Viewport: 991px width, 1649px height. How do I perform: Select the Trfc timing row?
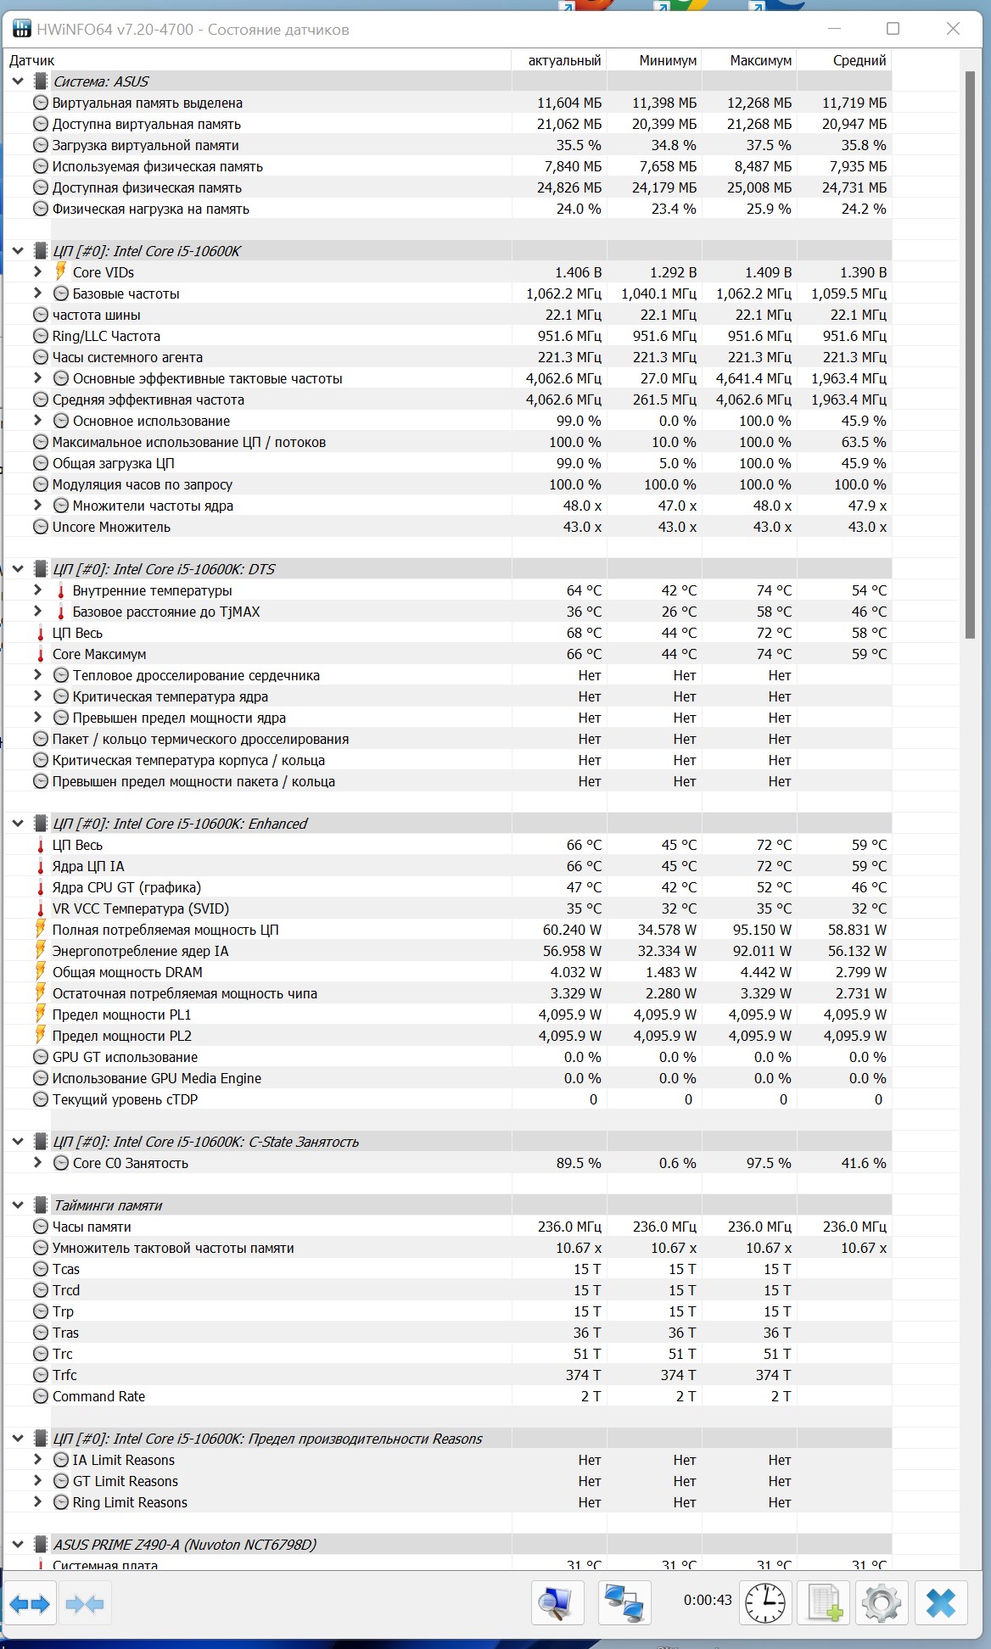[448, 1375]
